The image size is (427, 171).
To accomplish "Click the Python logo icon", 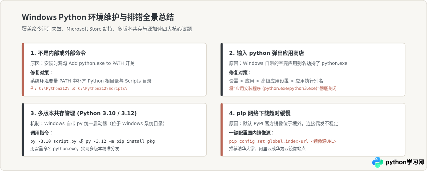I will pos(378,162).
